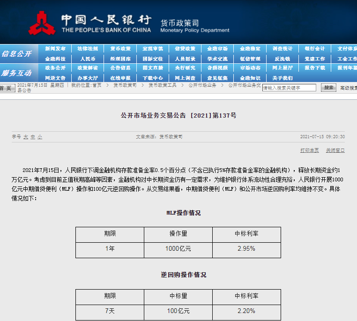Click the search keyword input field
The height and width of the screenshot is (321, 357).
[x=289, y=88]
